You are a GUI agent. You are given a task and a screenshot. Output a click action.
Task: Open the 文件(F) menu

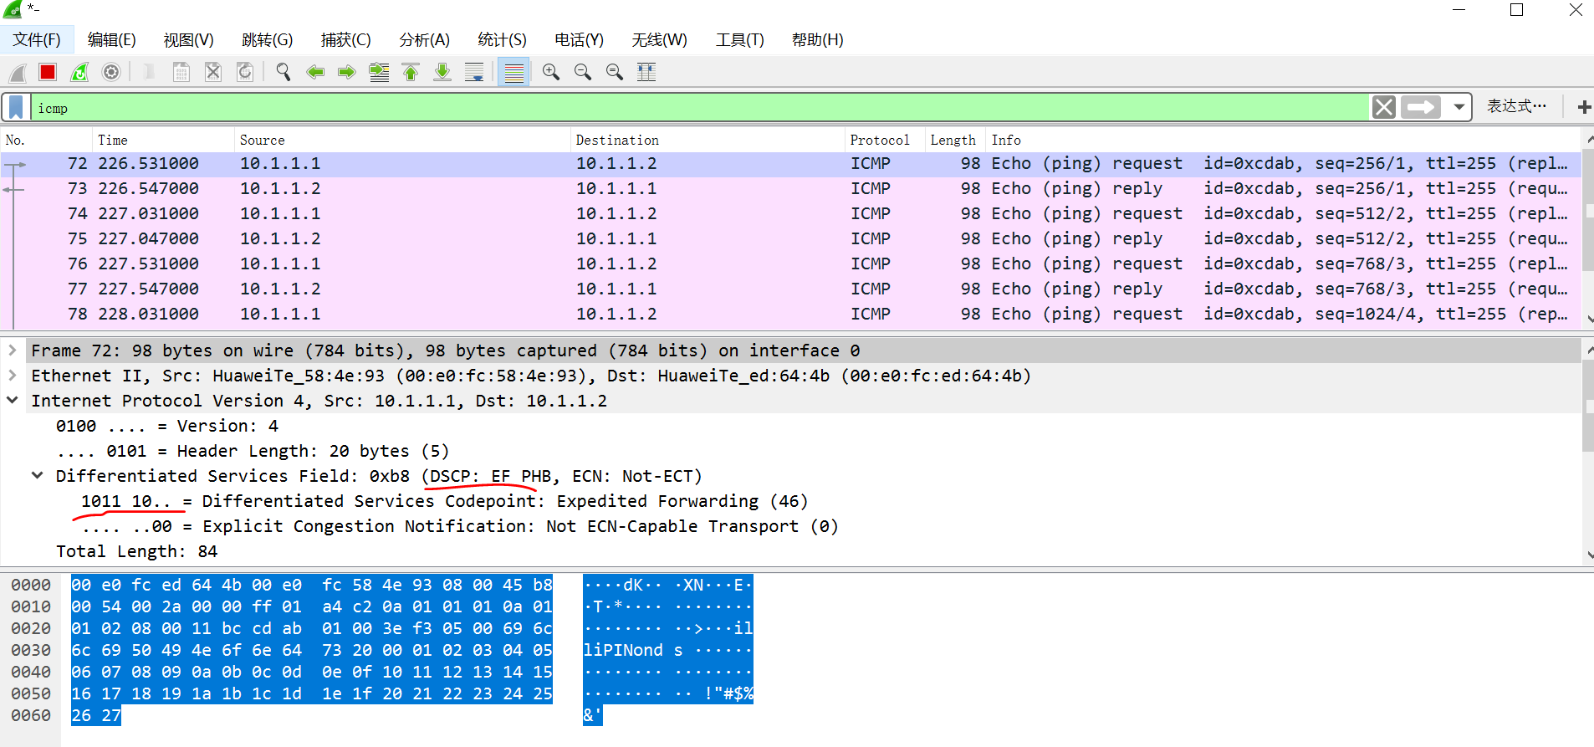pos(37,39)
